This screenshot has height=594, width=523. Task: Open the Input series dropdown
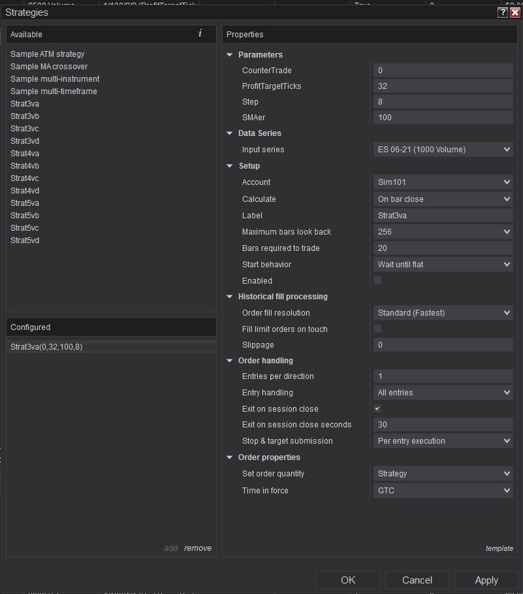[x=443, y=150]
